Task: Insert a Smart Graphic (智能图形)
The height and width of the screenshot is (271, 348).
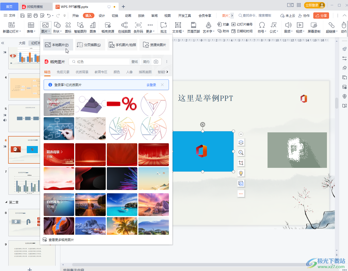Action: pyautogui.click(x=80, y=27)
